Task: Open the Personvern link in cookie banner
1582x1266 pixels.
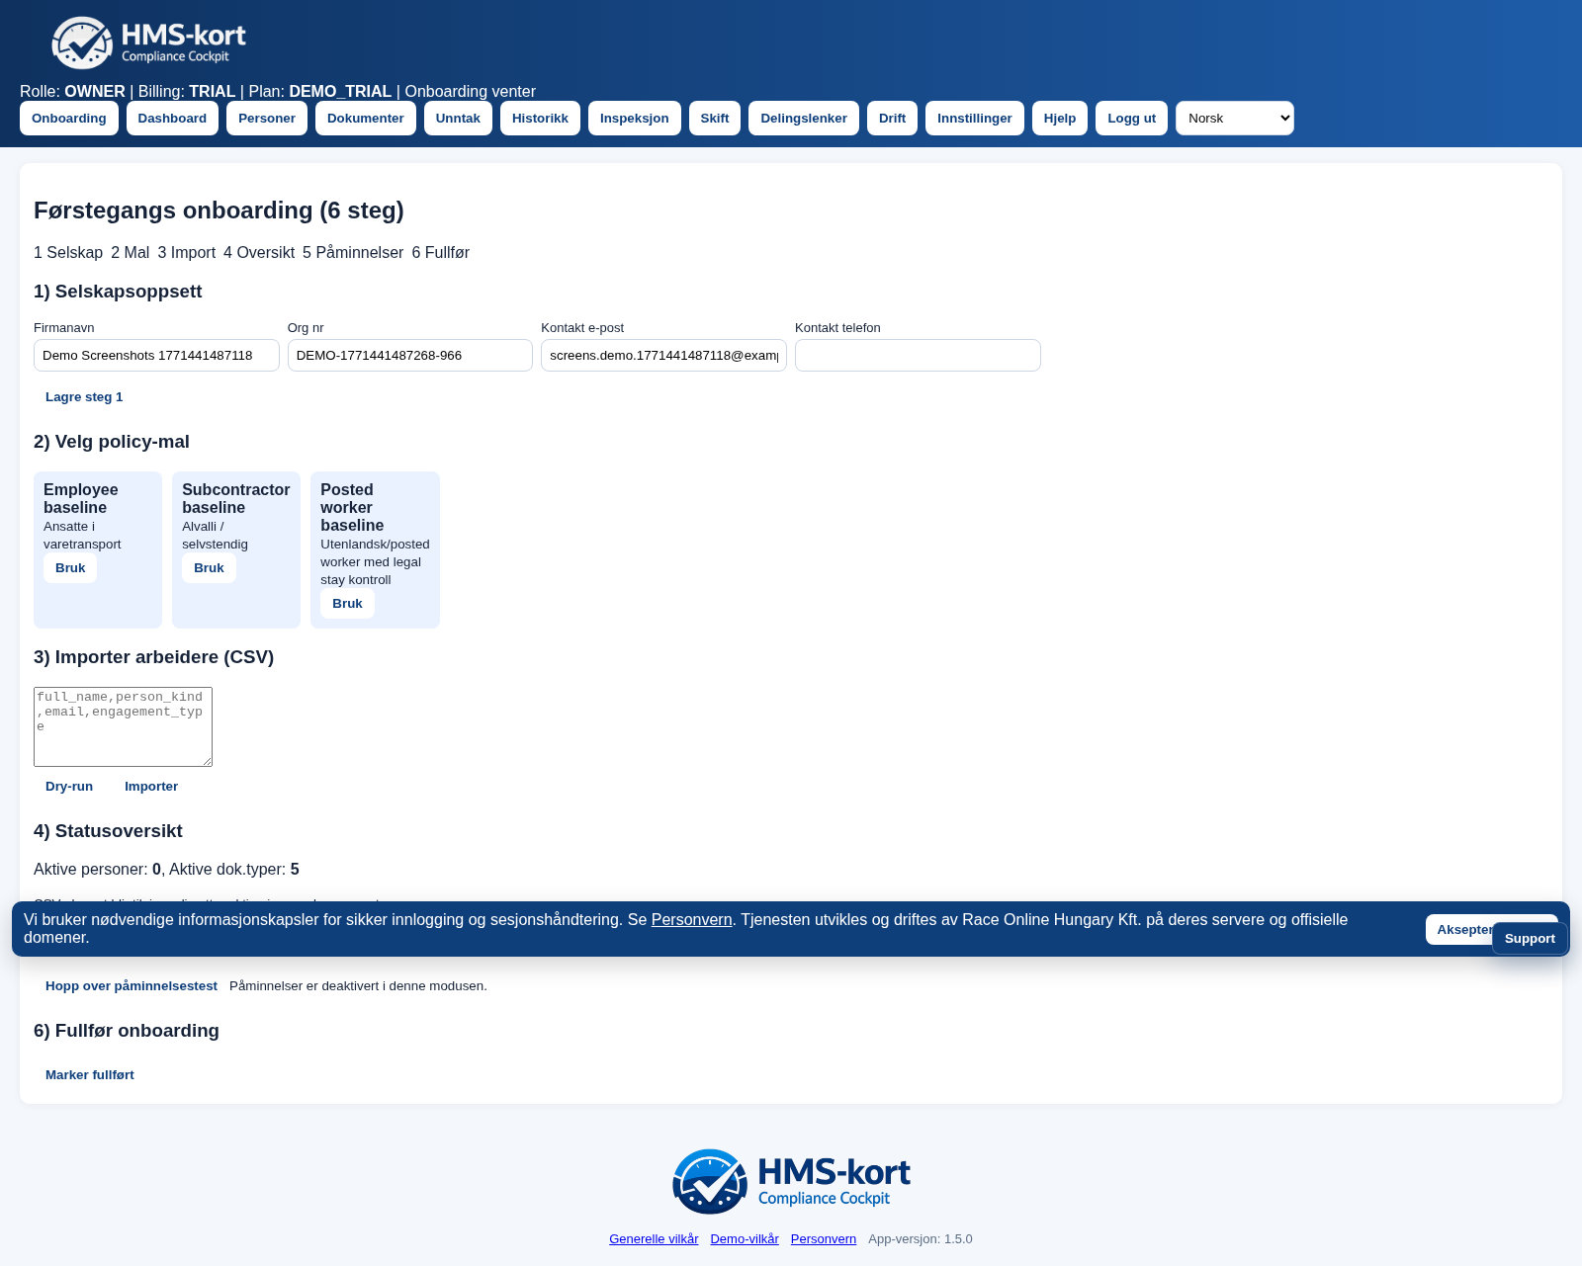Action: click(691, 919)
